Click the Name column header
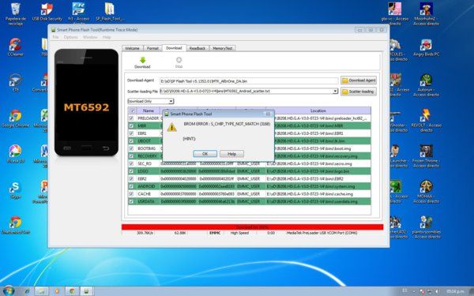474x296 pixels. [x=149, y=111]
